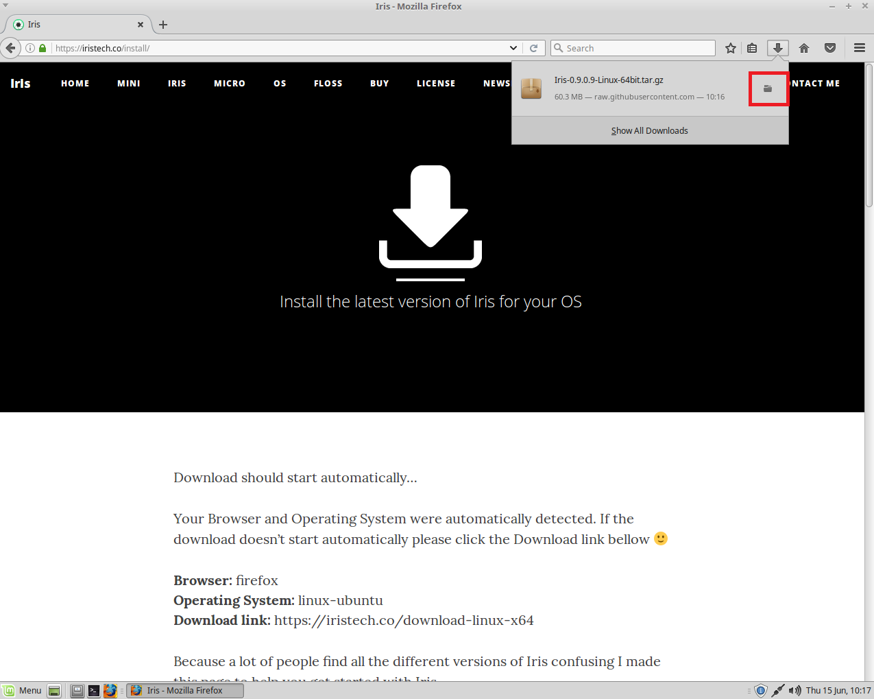Open the MINI menu item
The width and height of the screenshot is (874, 699).
[129, 83]
